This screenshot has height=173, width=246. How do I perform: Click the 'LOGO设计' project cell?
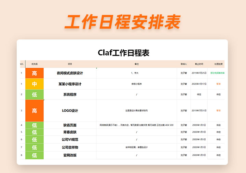(70, 111)
